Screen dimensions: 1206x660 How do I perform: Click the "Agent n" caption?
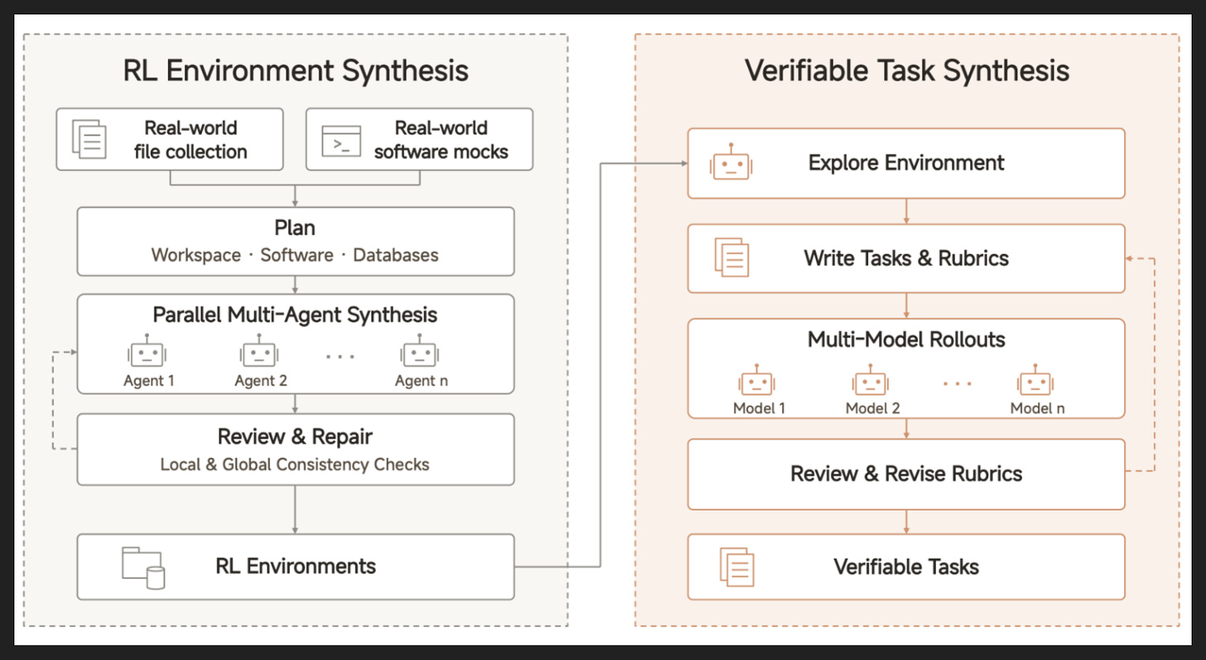[421, 381]
